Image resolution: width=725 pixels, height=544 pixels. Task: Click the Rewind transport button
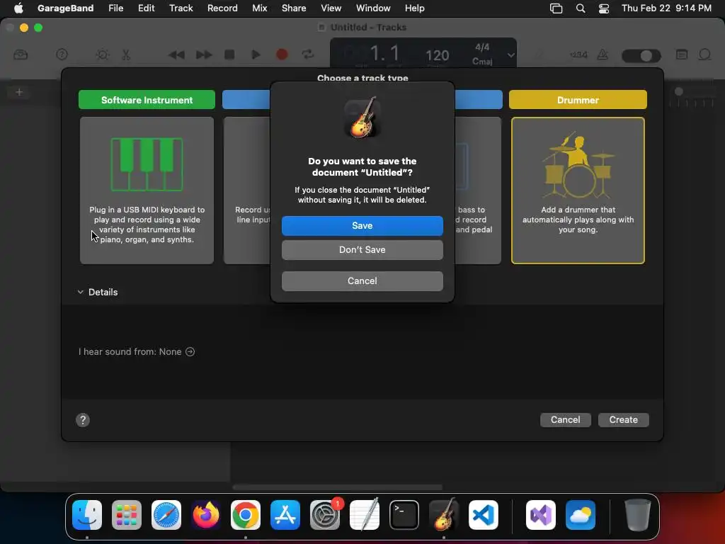click(x=176, y=55)
